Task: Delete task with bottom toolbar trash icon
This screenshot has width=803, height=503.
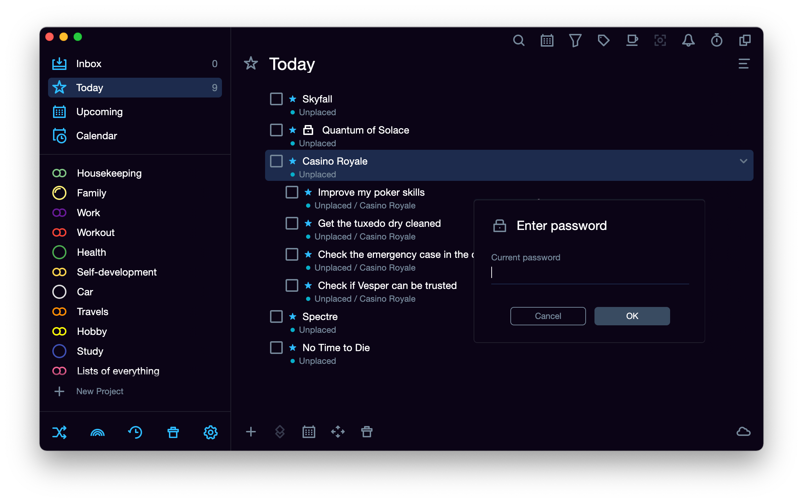Action: pos(367,432)
